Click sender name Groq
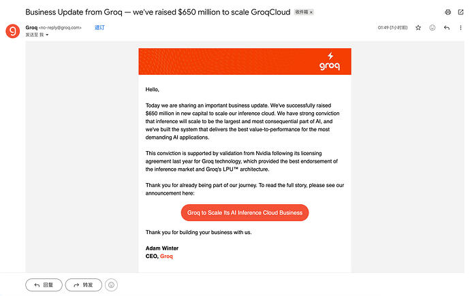470x296 pixels. click(31, 27)
